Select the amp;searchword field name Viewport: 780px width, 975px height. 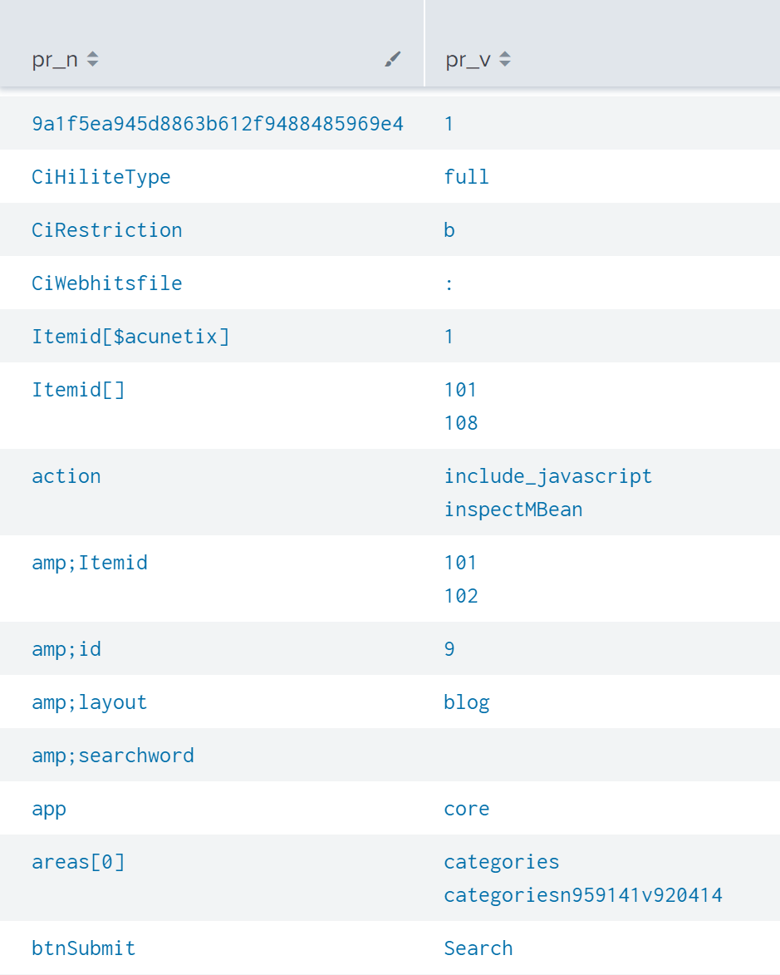[x=113, y=756]
